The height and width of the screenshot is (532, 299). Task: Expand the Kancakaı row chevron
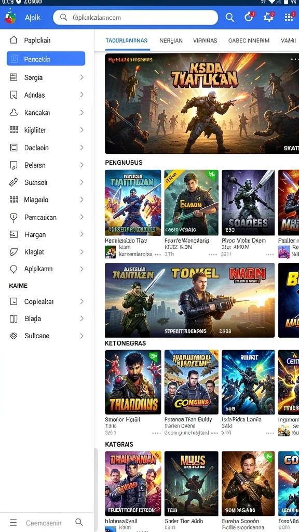(x=81, y=112)
